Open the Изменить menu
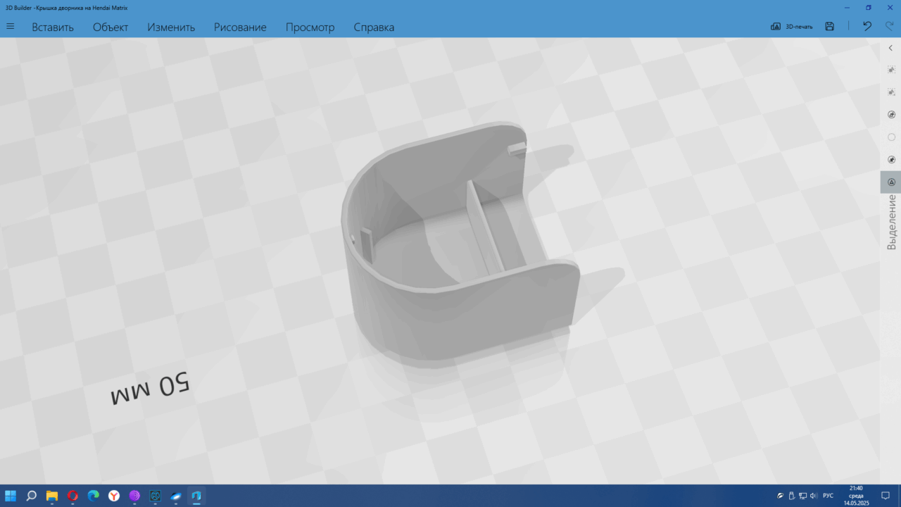901x507 pixels. tap(171, 27)
